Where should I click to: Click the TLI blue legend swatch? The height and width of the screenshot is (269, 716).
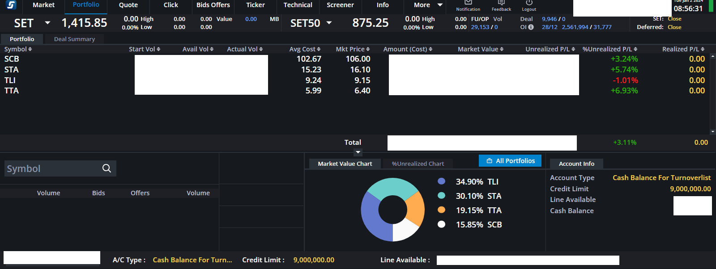pos(441,181)
